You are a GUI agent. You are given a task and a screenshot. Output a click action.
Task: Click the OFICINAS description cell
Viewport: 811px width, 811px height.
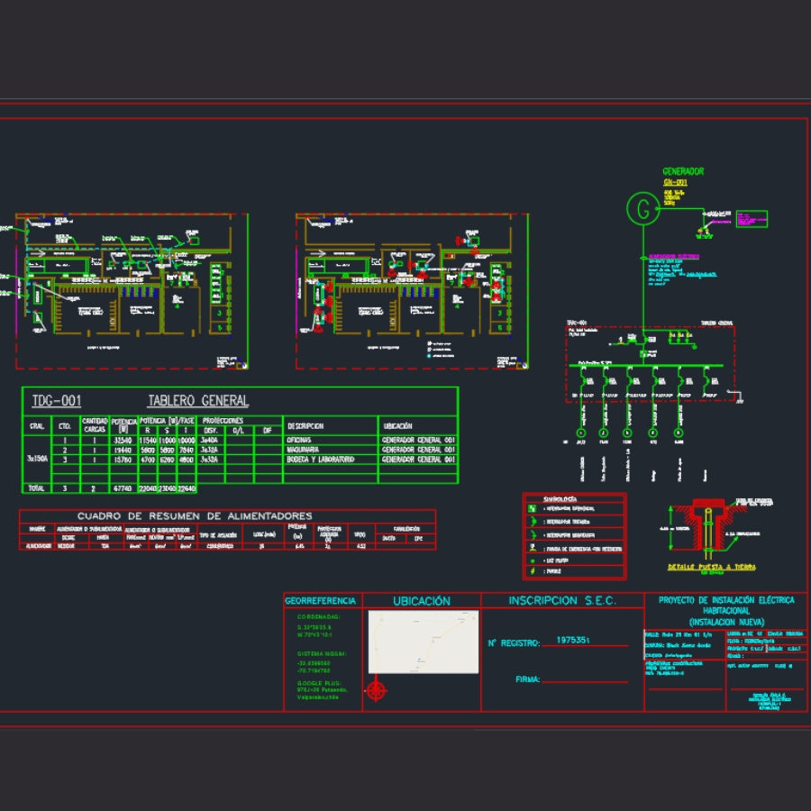point(330,440)
